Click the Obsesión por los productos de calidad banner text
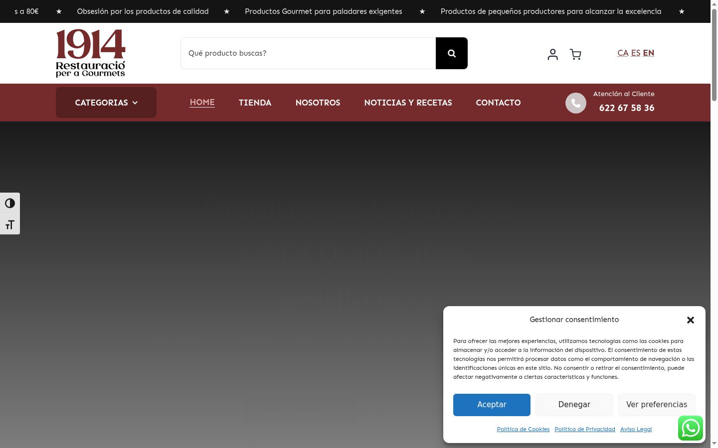Viewport: 718px width, 448px height. coord(143,11)
